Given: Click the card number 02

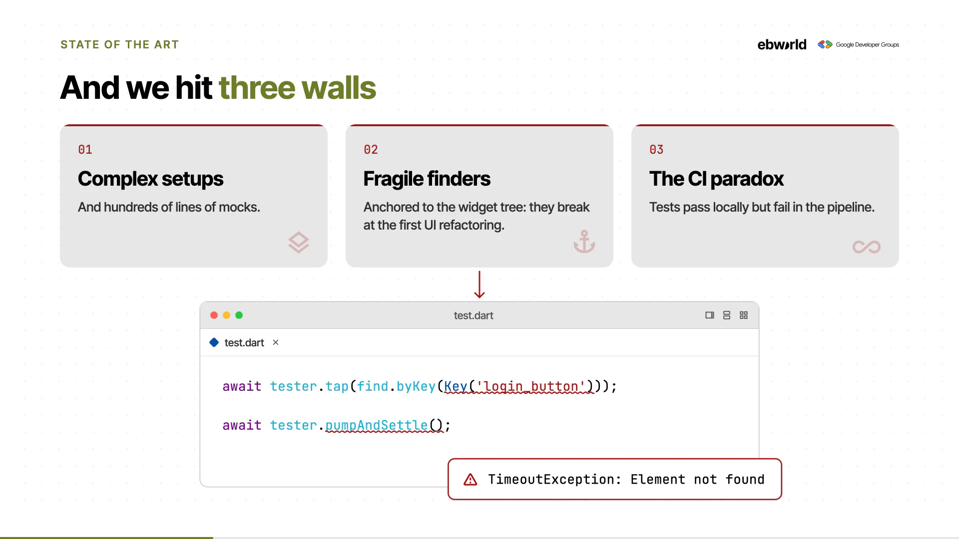Looking at the screenshot, I should (x=371, y=150).
